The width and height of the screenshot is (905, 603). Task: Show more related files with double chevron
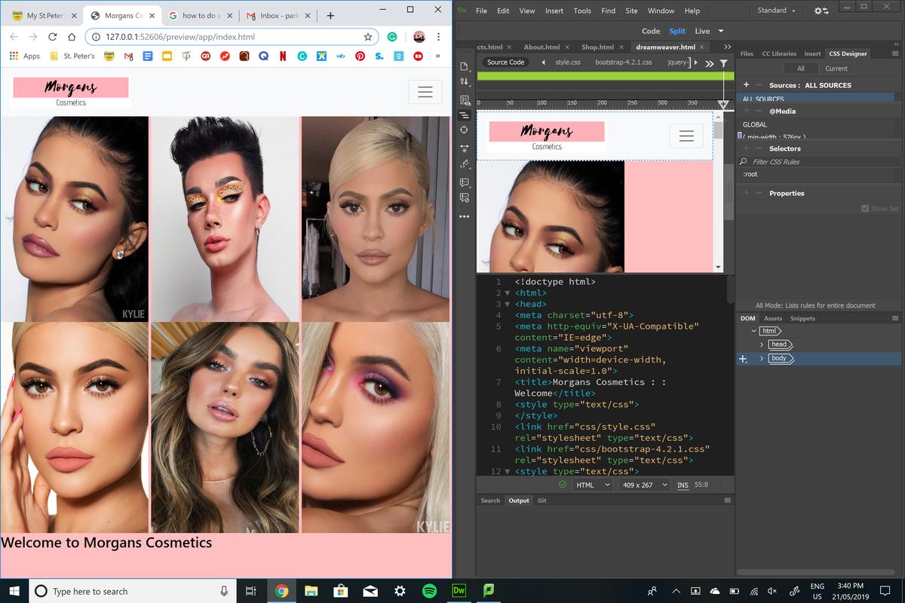tap(709, 63)
